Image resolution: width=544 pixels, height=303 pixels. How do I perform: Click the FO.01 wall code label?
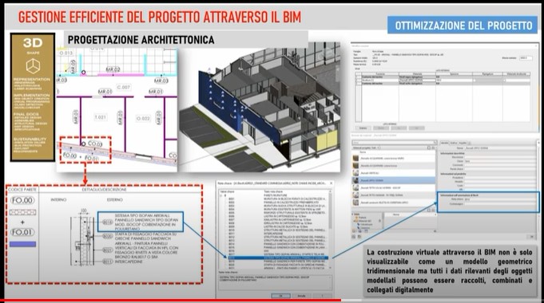point(22,232)
